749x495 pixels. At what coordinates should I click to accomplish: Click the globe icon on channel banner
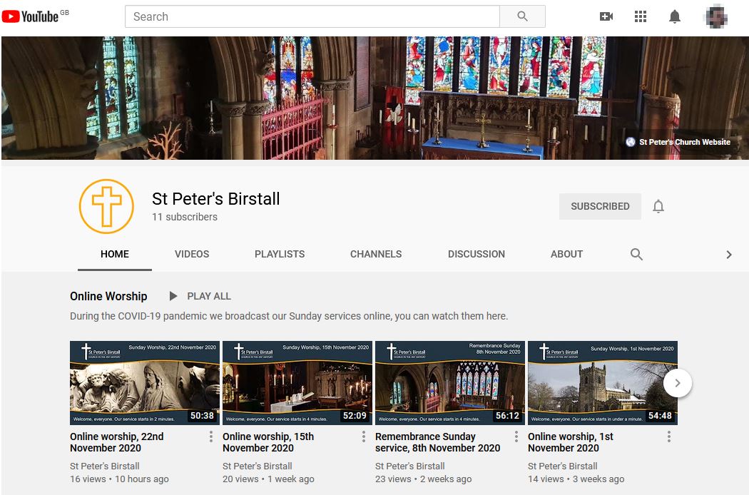(631, 142)
